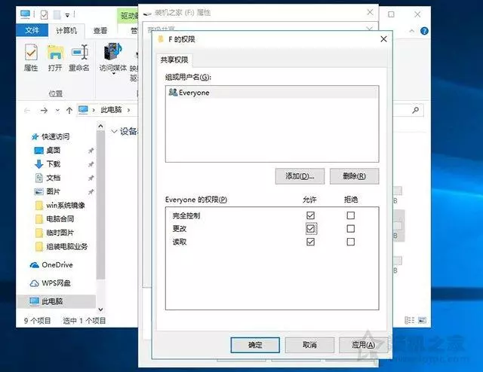Go up one folder level arrow
Viewport: 483px width, 372px height.
[x=69, y=110]
